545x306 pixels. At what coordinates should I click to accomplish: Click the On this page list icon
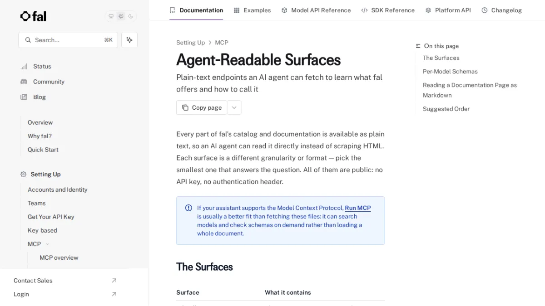point(418,46)
